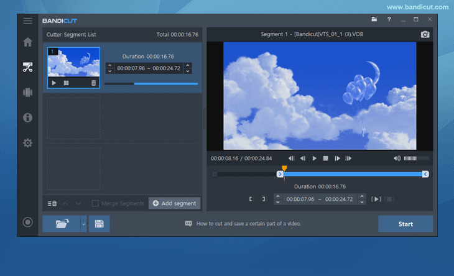Click start time field in segment list
The width and height of the screenshot is (454, 276).
tap(131, 68)
